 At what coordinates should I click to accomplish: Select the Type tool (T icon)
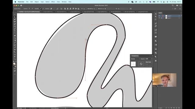pyautogui.click(x=15, y=31)
